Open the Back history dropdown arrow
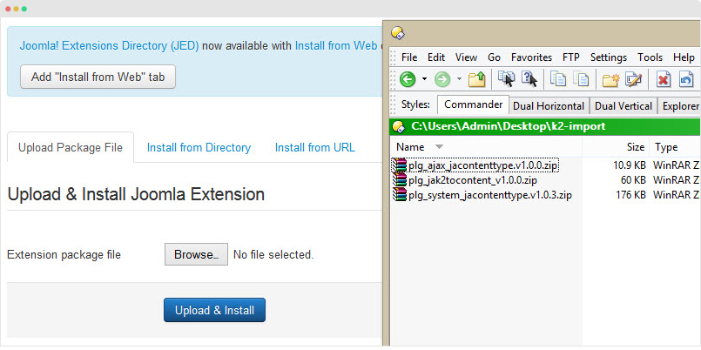The height and width of the screenshot is (350, 701). coord(424,79)
